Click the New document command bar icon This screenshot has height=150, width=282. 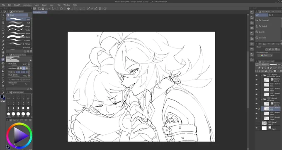[x=39, y=9]
